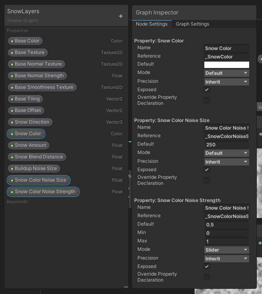Image resolution: width=262 pixels, height=294 pixels.
Task: Uncheck Exposed for Snow Color property
Action: tap(207, 90)
